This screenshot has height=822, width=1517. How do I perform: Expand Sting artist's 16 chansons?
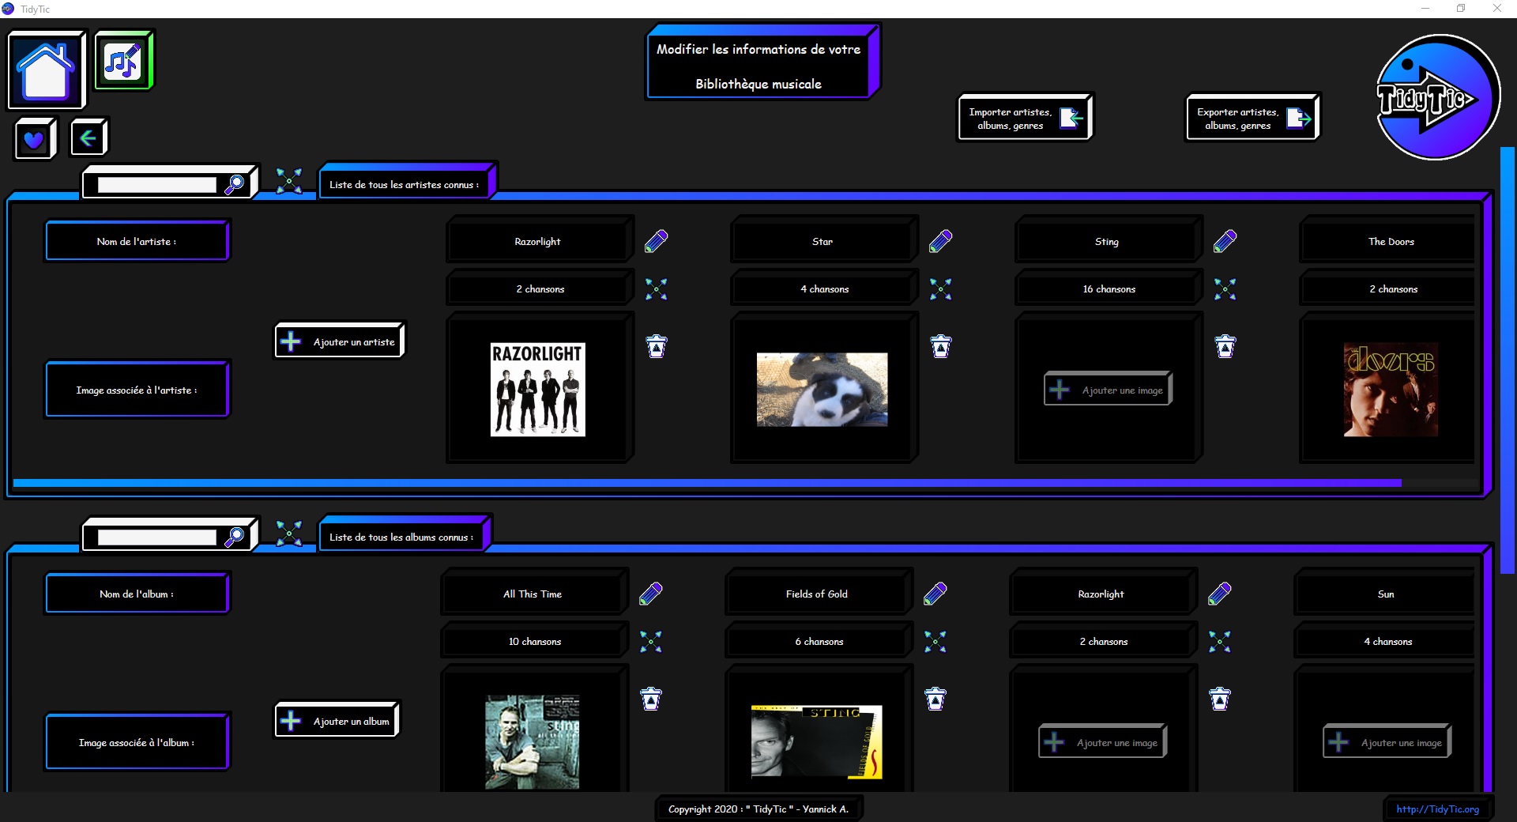[1225, 289]
